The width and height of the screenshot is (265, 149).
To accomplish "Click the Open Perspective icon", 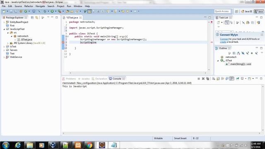I will tap(236, 11).
